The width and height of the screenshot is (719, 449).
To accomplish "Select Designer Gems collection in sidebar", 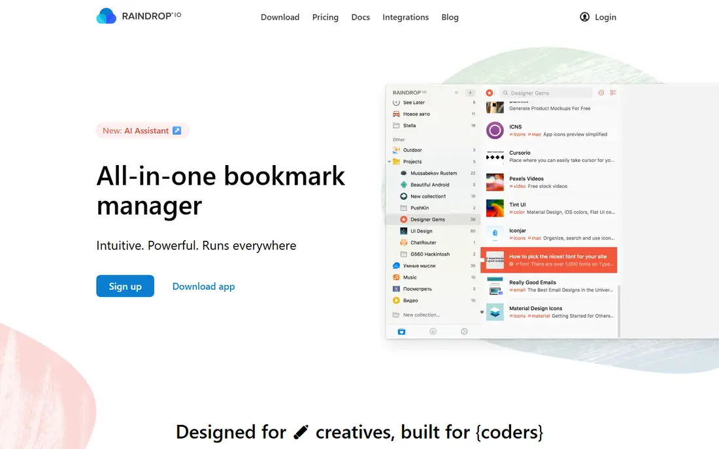I will tap(433, 219).
